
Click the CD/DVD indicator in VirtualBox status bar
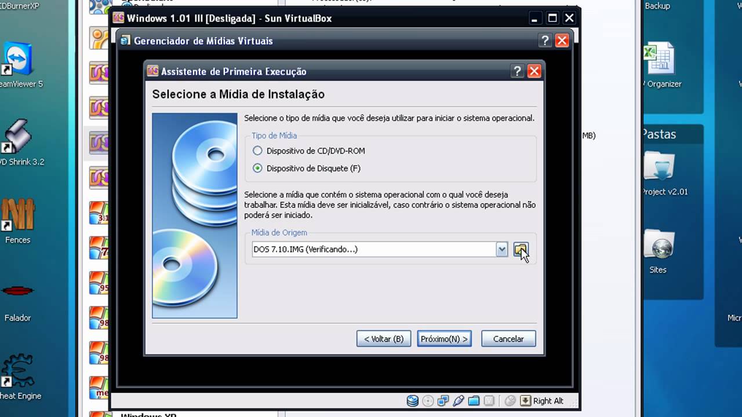click(428, 401)
